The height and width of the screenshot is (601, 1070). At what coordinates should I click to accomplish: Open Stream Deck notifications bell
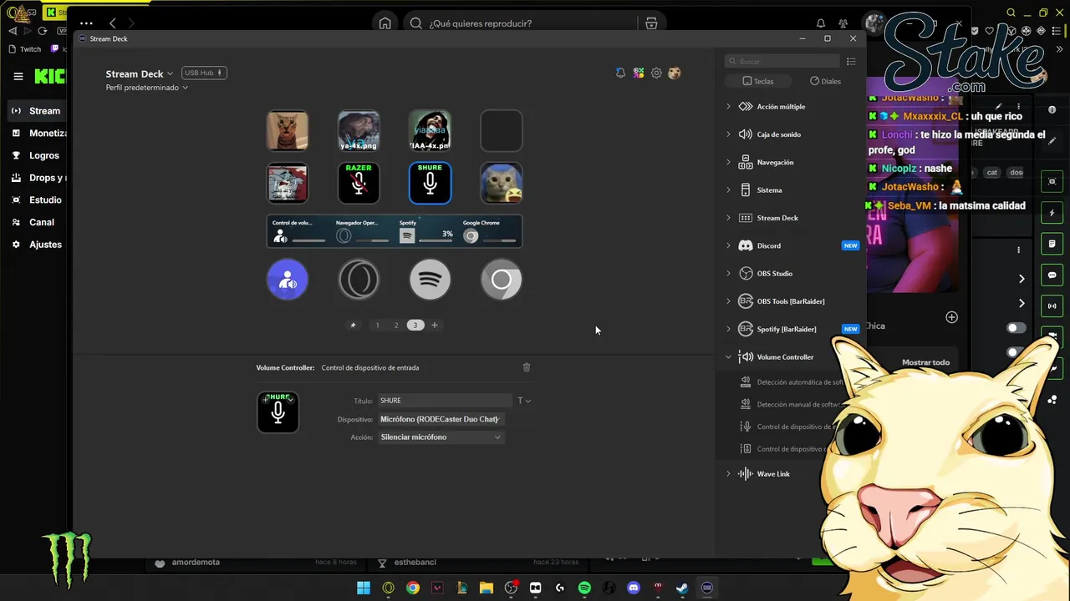click(620, 73)
